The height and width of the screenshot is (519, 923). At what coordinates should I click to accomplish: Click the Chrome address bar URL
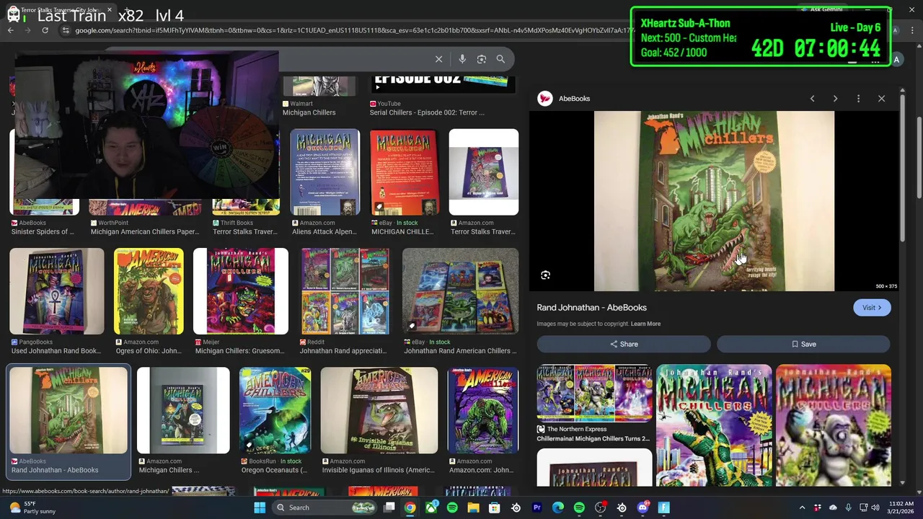click(353, 30)
